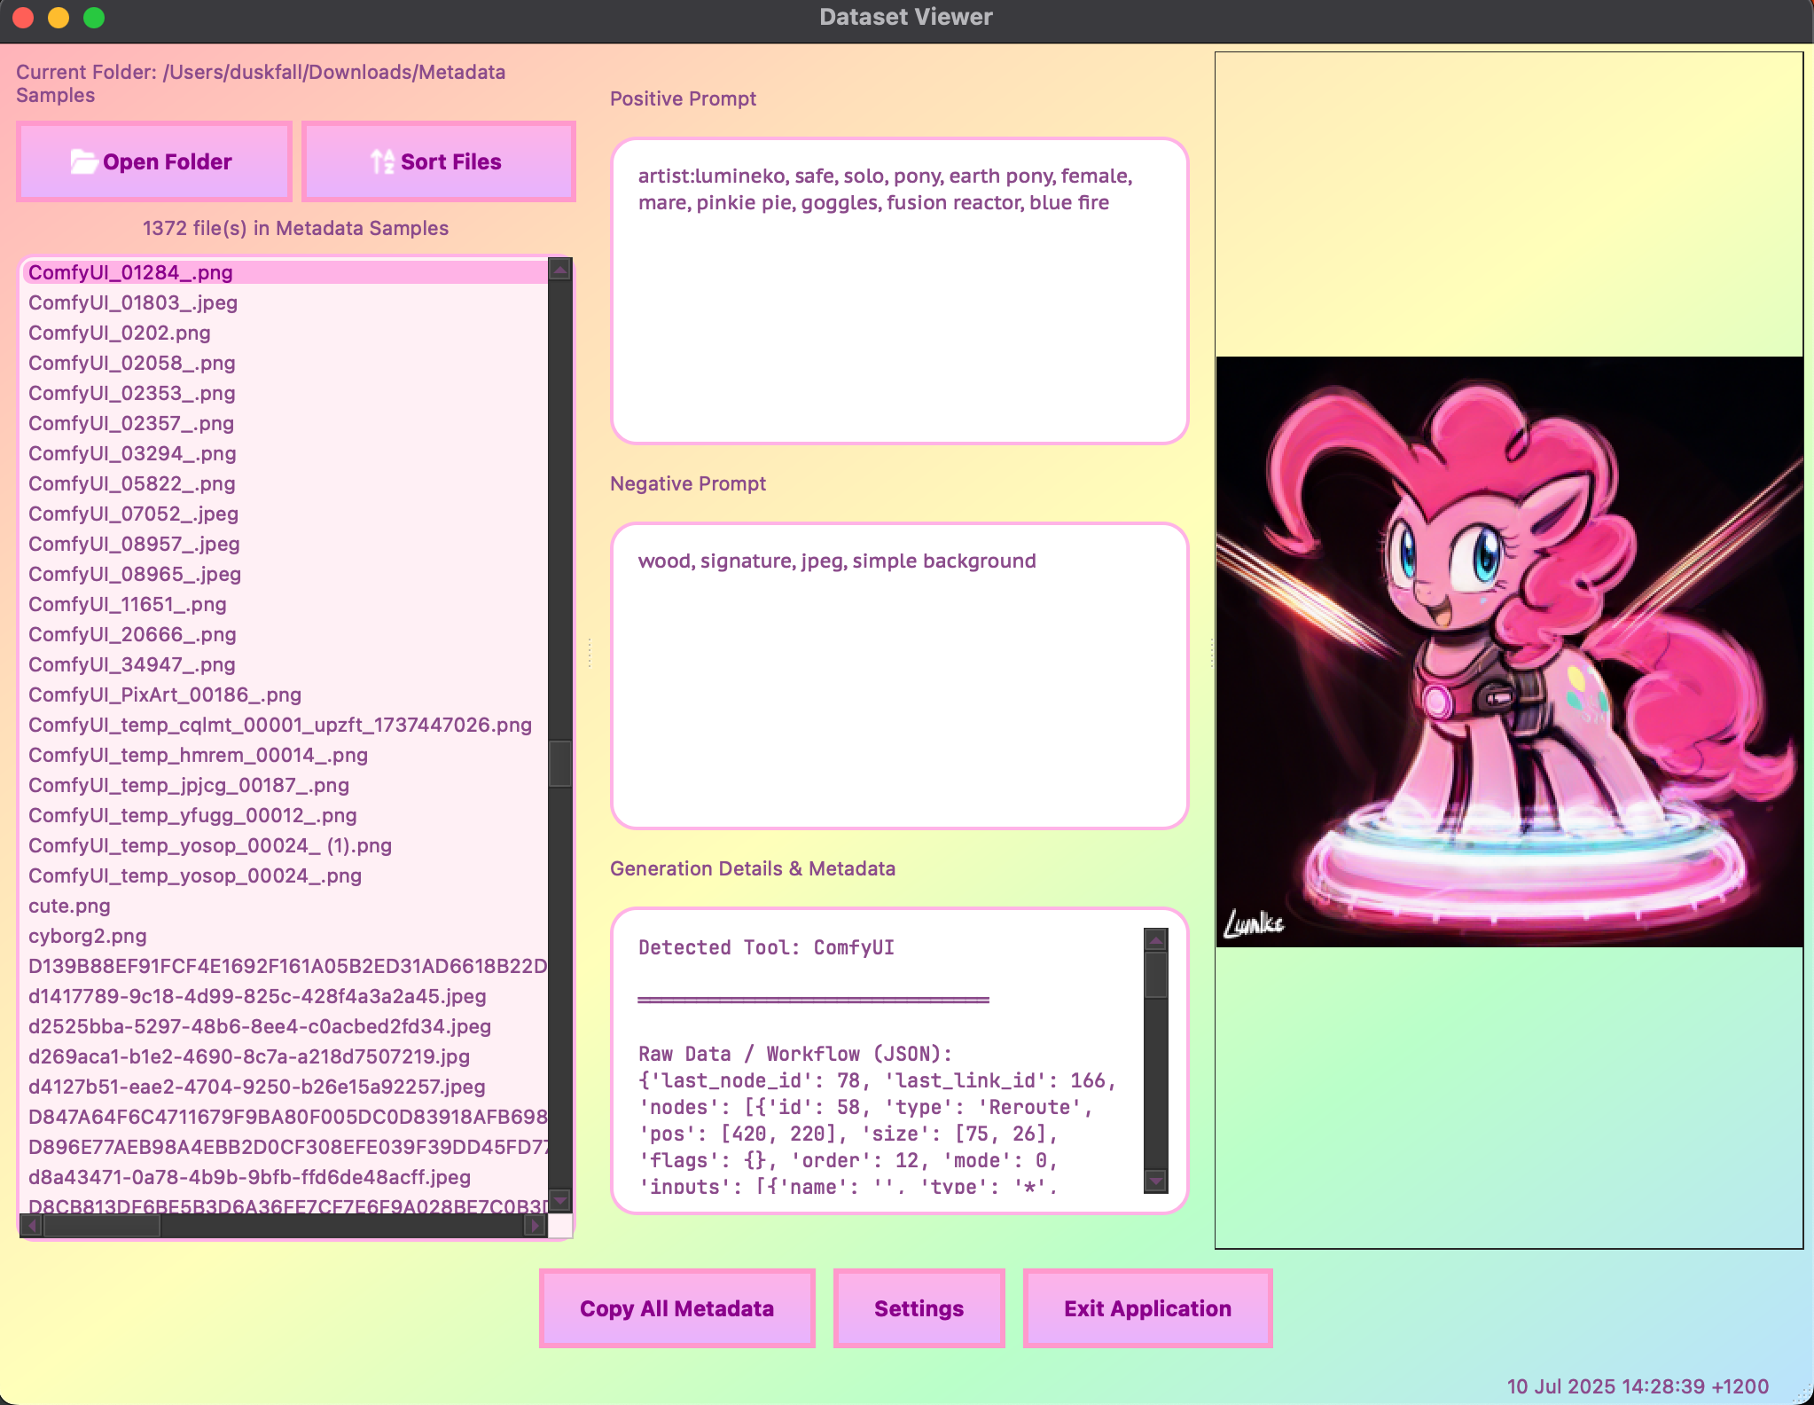This screenshot has width=1814, height=1405.
Task: Click the folder icon on Open Folder
Action: point(83,161)
